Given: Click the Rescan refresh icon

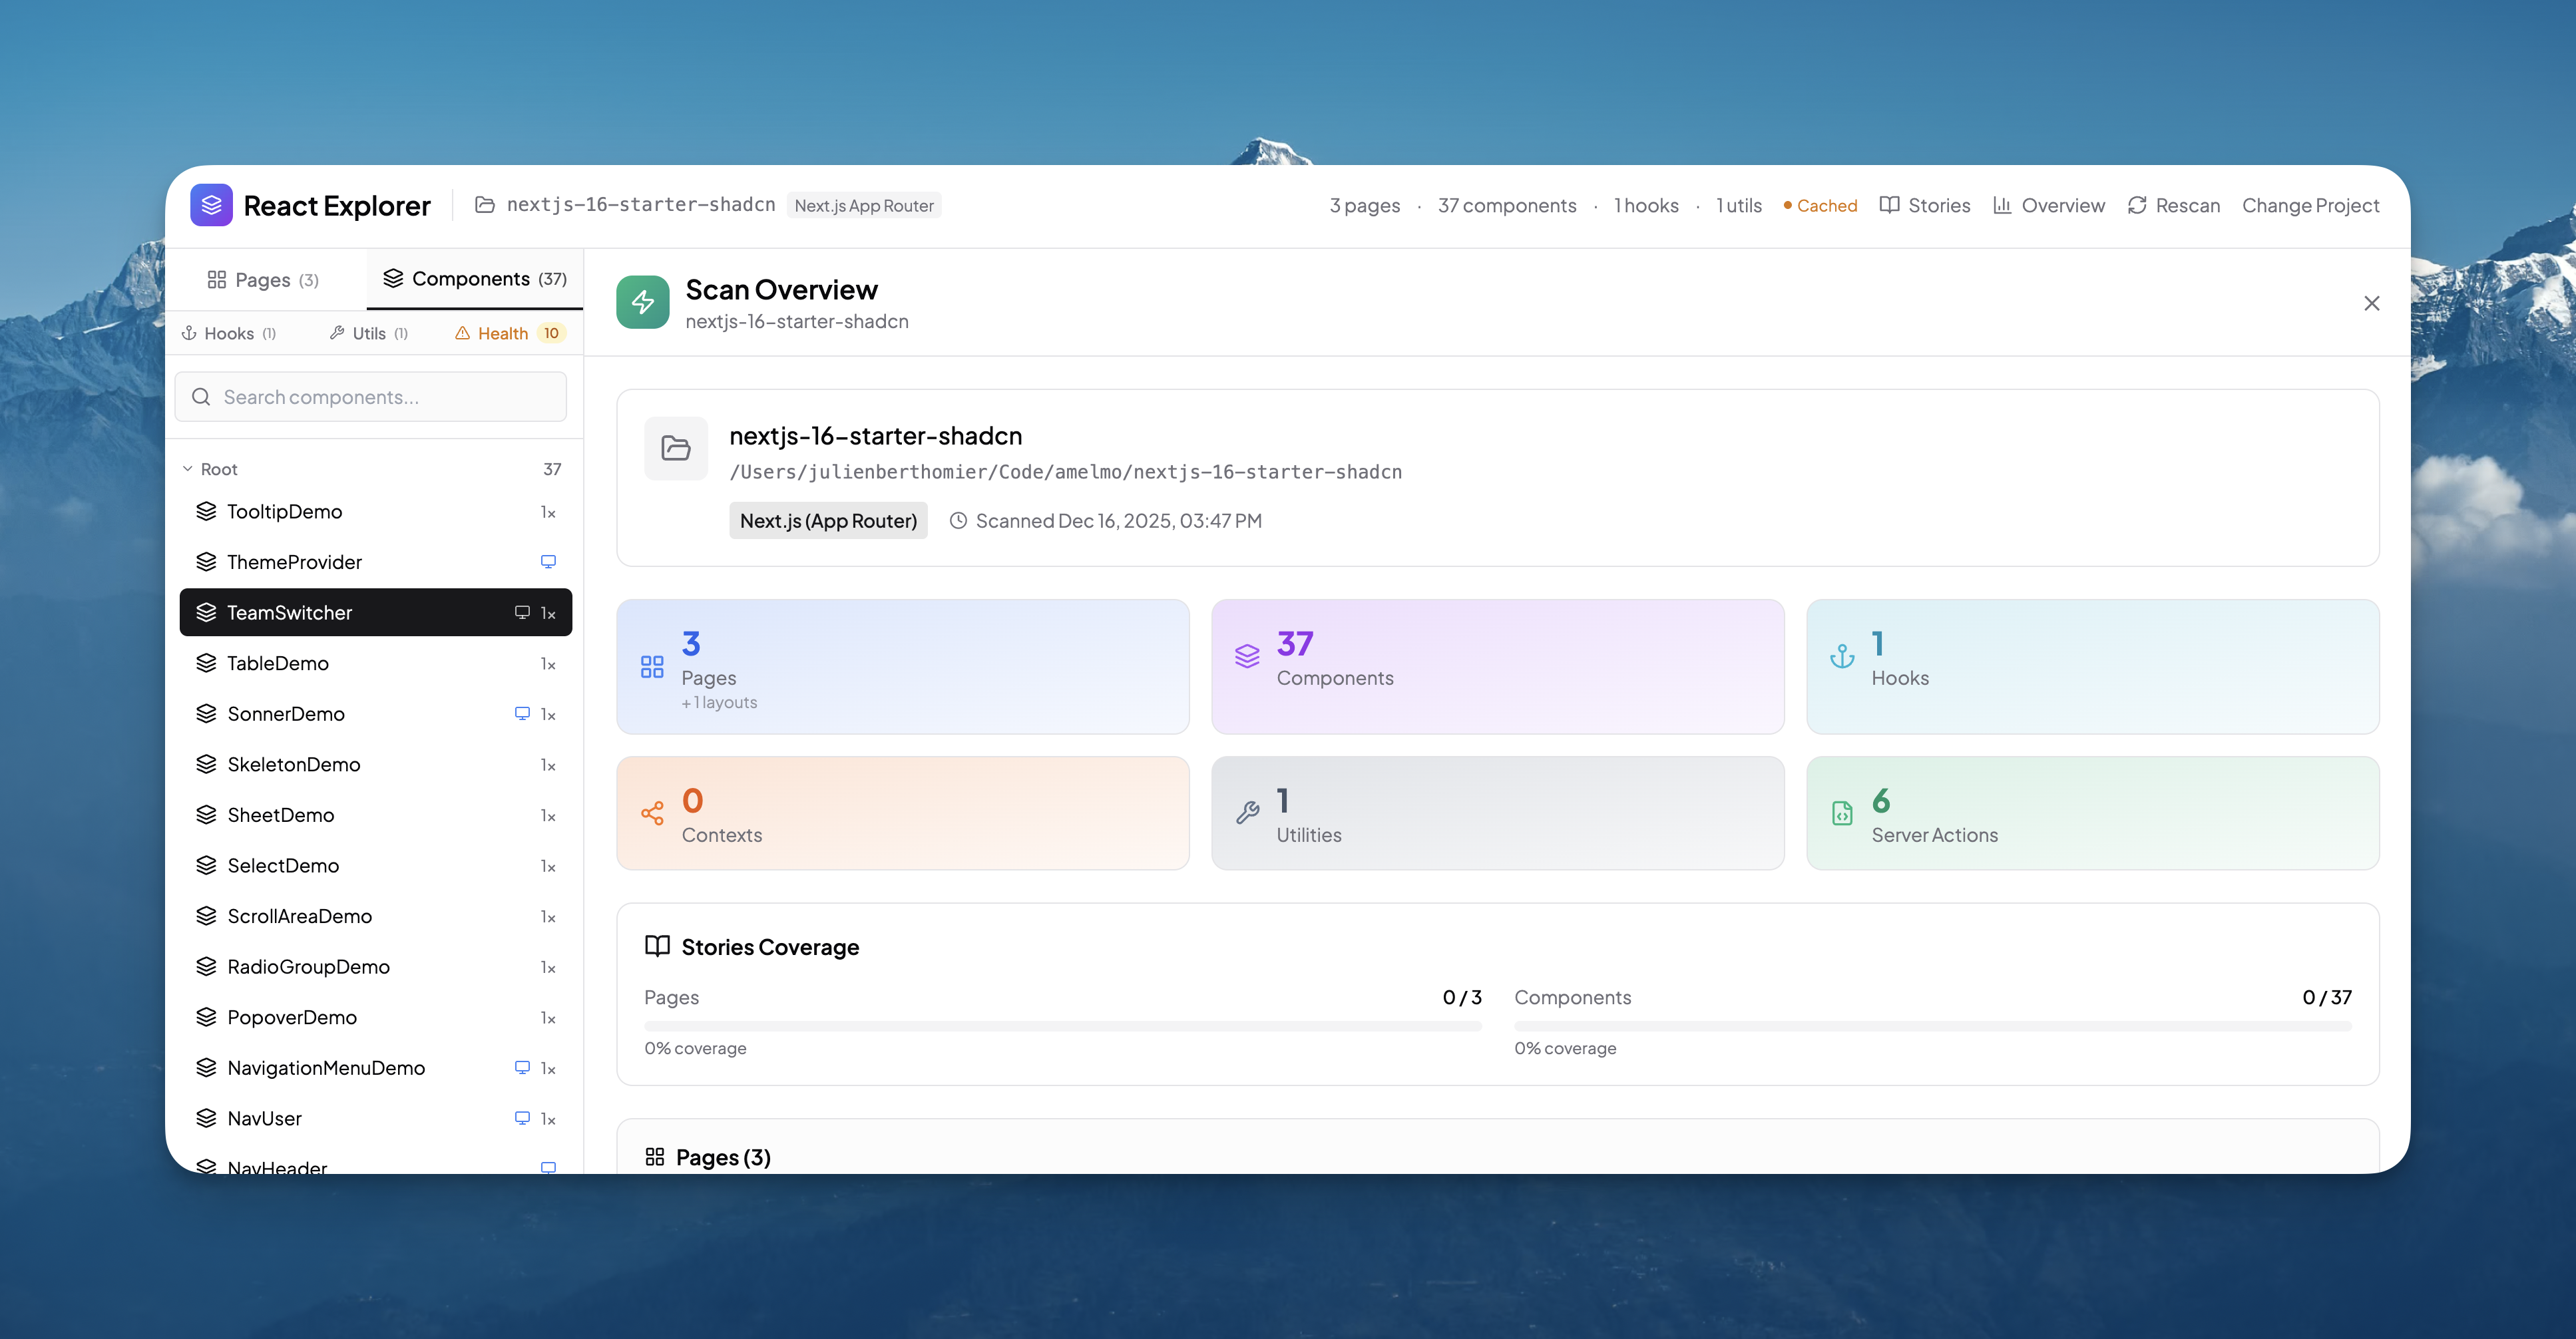Looking at the screenshot, I should [2137, 205].
